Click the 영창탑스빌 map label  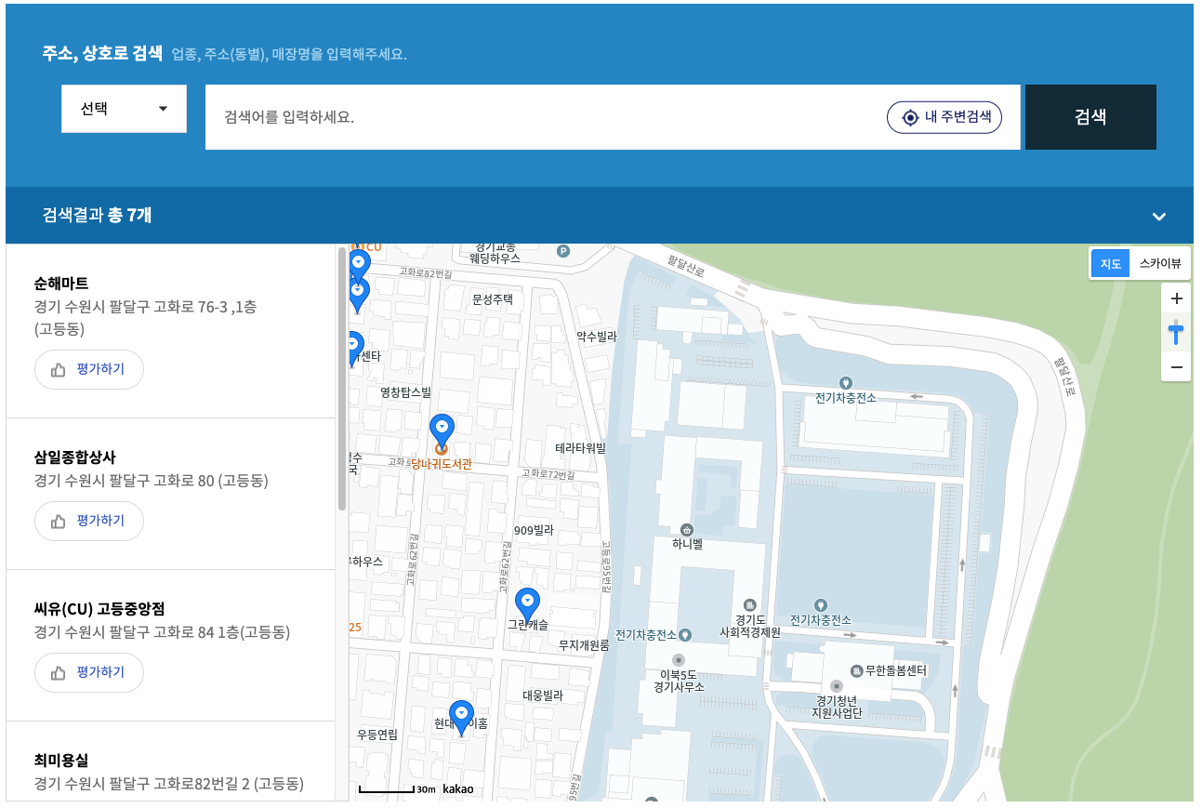pyautogui.click(x=406, y=392)
